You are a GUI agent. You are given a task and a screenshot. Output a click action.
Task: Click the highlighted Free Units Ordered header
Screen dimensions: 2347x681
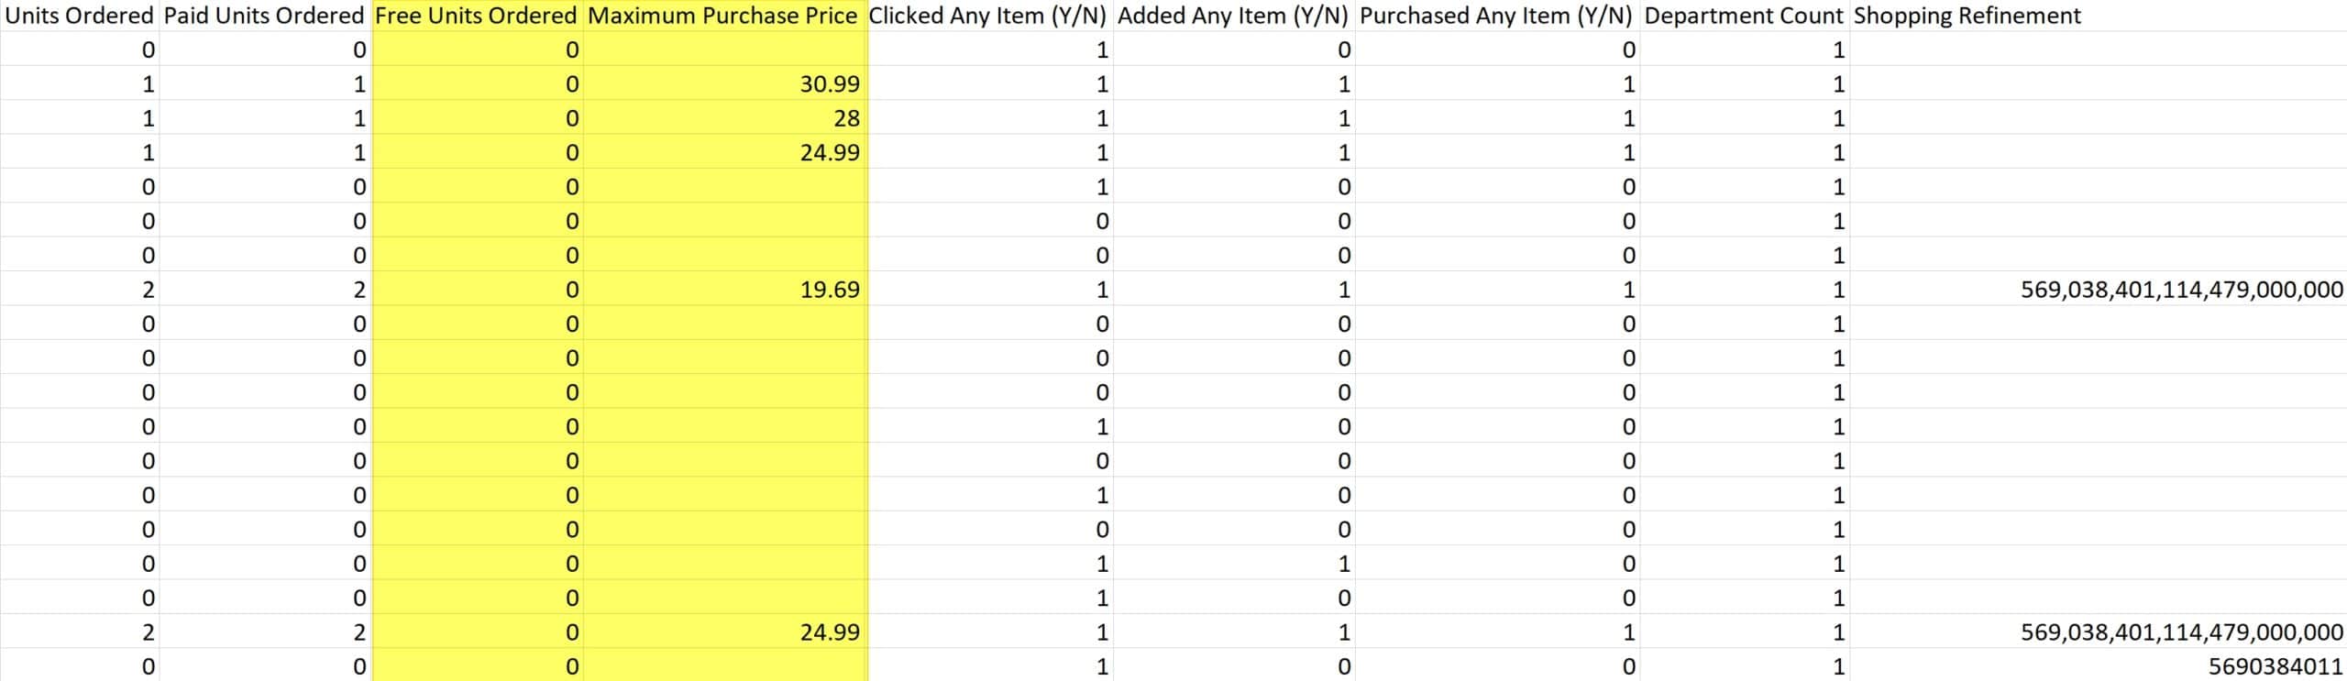(x=476, y=16)
